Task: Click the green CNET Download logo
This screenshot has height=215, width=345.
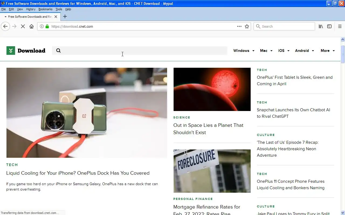Action: click(11, 51)
